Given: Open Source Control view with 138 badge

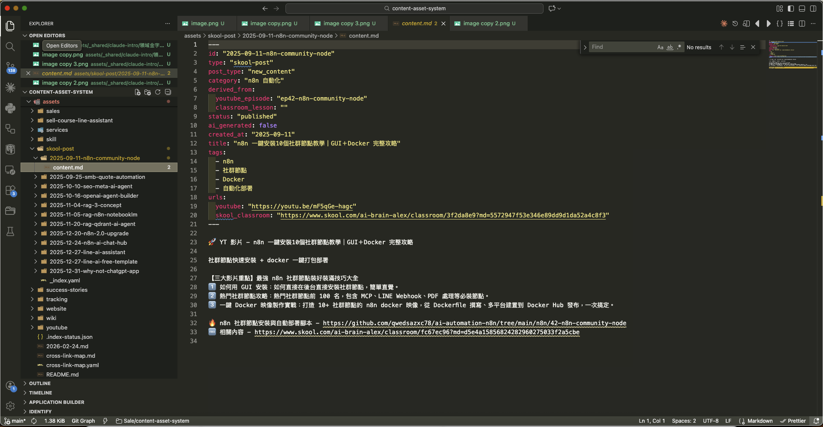Looking at the screenshot, I should tap(10, 67).
